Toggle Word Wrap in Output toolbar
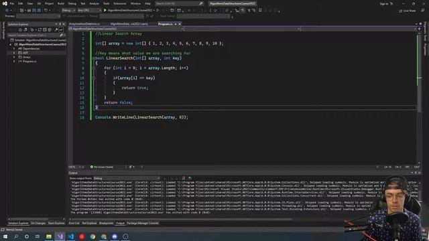Image resolution: width=429 pixels, height=241 pixels. pyautogui.click(x=190, y=178)
